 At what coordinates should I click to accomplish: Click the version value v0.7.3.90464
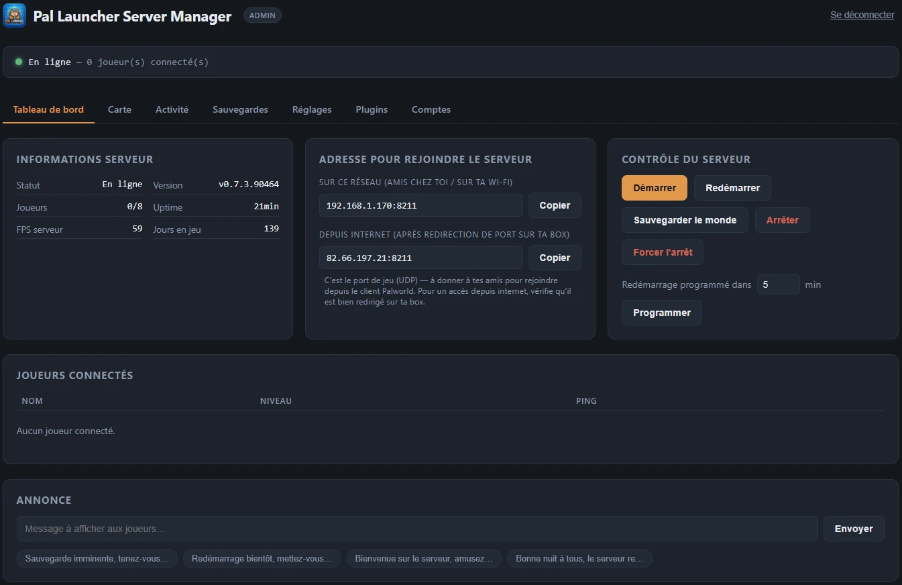249,184
